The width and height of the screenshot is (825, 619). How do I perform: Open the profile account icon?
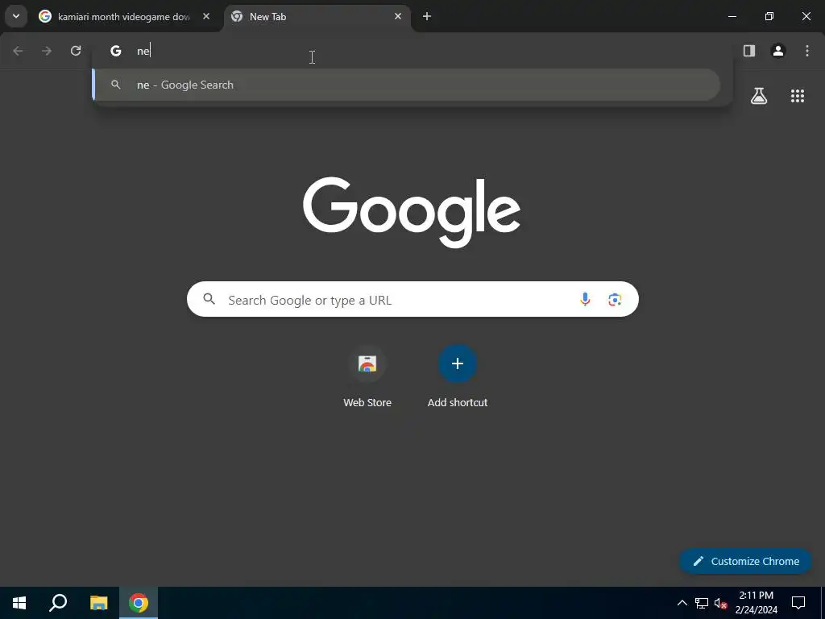pyautogui.click(x=778, y=51)
